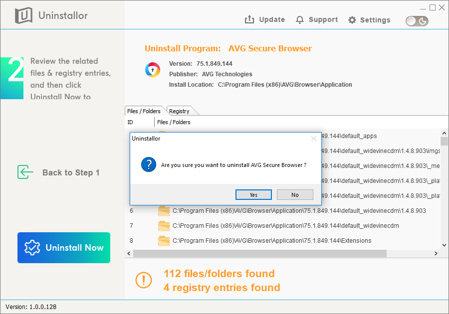
Task: Click the horizontal scrollbar right arrow
Action: (436, 253)
